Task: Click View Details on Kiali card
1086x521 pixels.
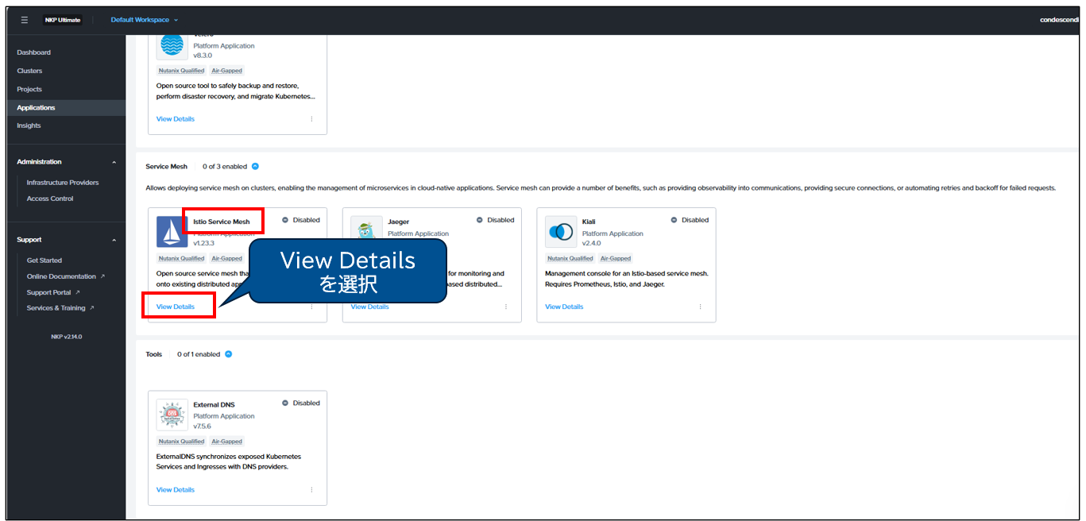Action: click(564, 307)
